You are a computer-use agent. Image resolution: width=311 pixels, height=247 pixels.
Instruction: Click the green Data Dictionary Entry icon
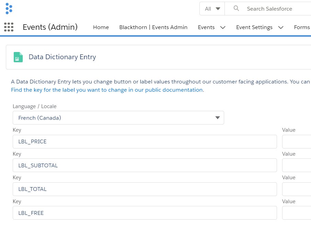click(18, 57)
